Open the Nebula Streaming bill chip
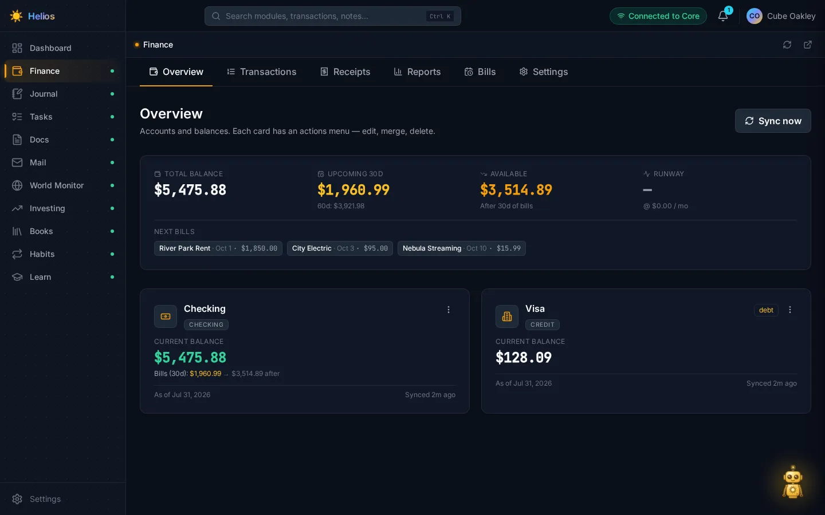Screen dimensions: 825x515 [x=462, y=248]
